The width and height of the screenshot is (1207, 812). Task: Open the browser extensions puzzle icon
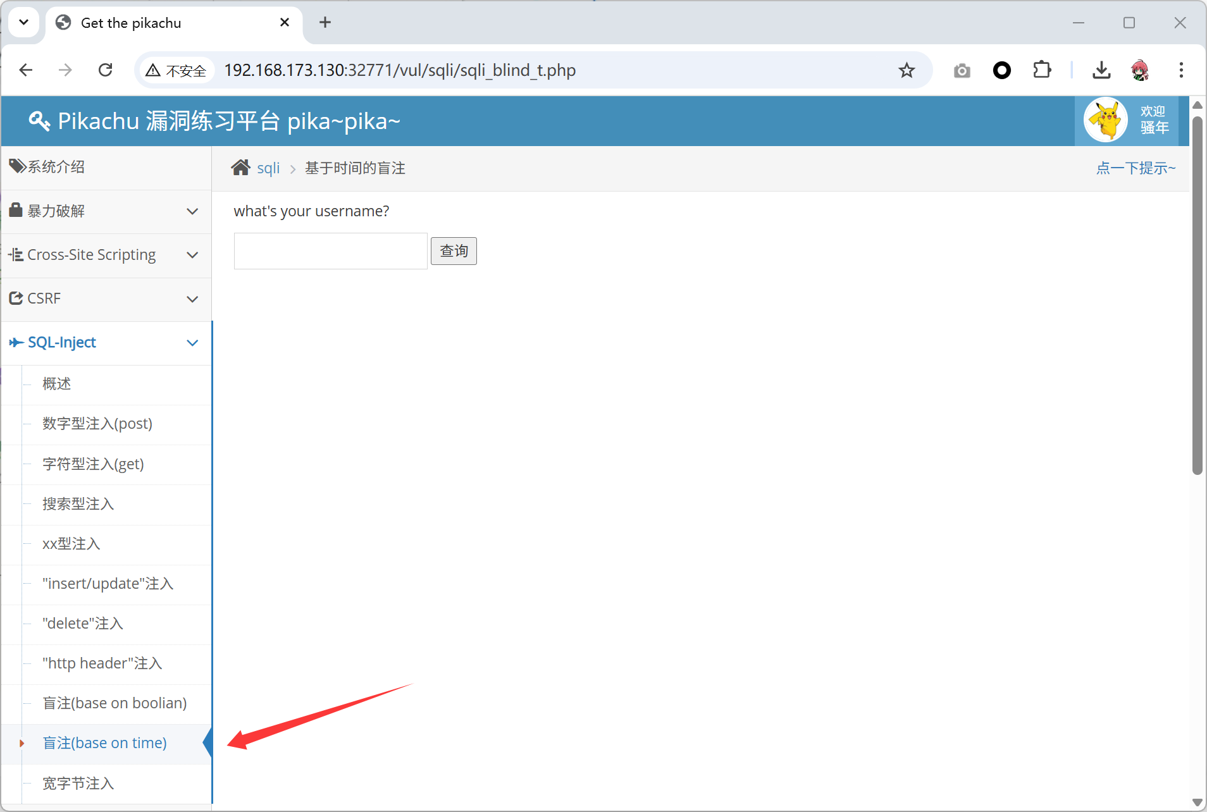tap(1042, 70)
